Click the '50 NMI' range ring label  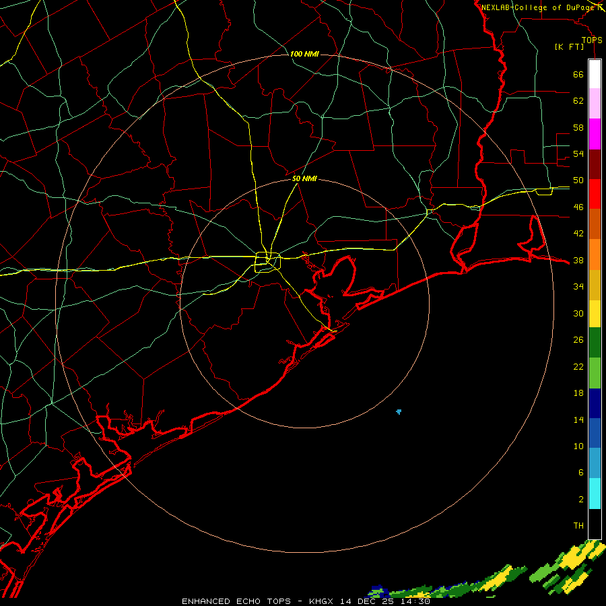[304, 178]
